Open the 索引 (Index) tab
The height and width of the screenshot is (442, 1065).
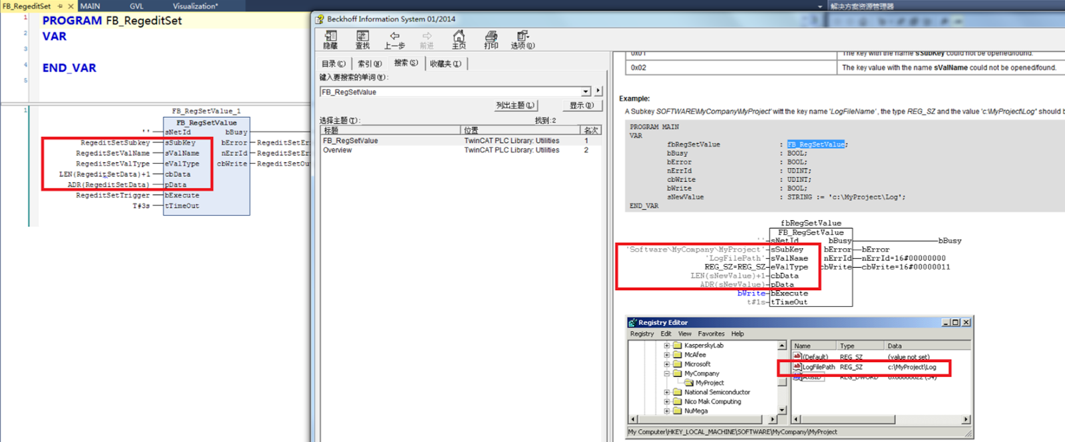370,64
